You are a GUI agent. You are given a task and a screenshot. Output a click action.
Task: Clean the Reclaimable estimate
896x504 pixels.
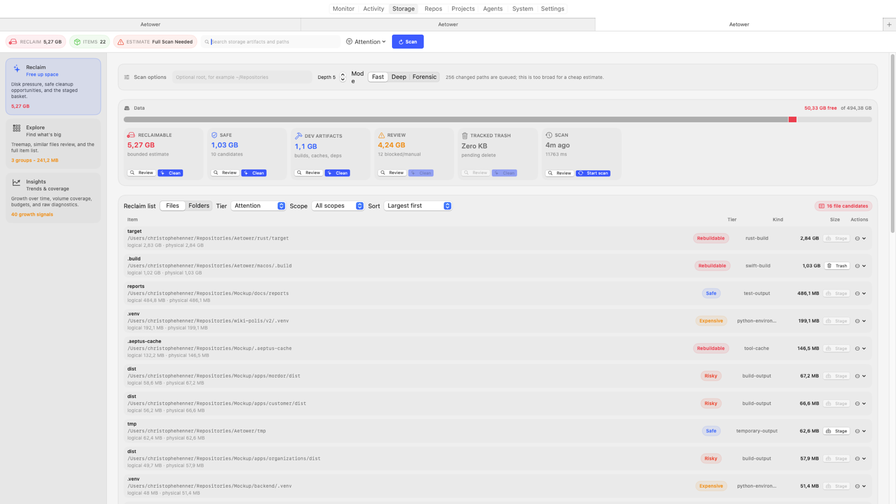[170, 173]
